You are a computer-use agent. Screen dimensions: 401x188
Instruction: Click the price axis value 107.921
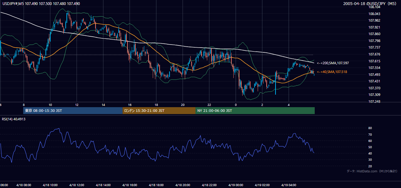(374, 27)
